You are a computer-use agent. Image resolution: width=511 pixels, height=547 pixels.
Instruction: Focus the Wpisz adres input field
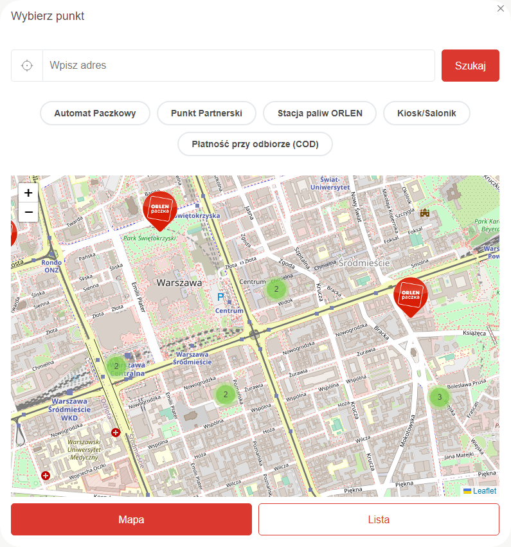pyautogui.click(x=238, y=66)
